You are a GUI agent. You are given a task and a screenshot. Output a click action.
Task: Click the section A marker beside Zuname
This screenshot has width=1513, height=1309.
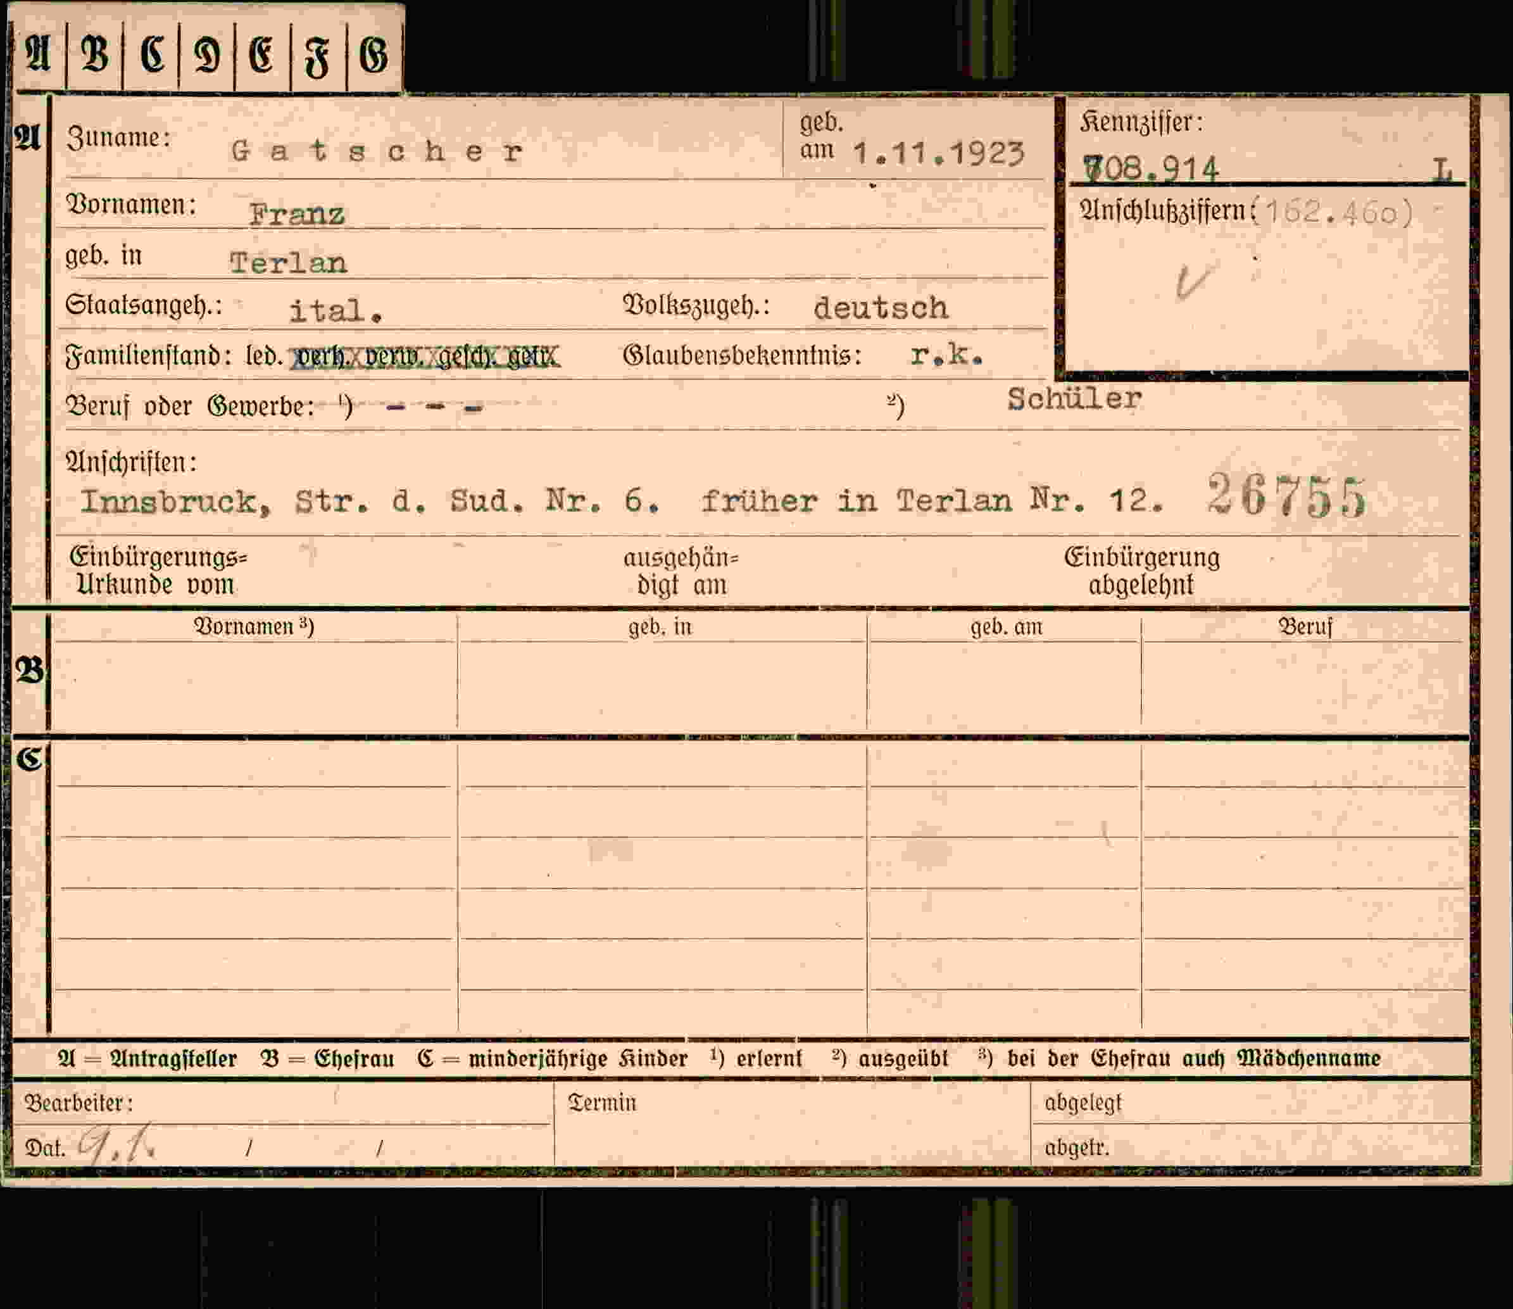[28, 137]
